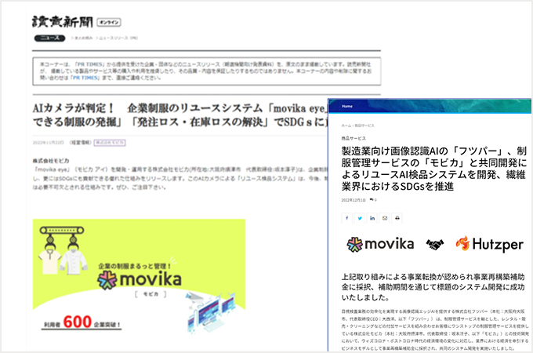Email the Hutzper article via envelope icon
Viewport: 533px width, 353px height.
[x=385, y=218]
